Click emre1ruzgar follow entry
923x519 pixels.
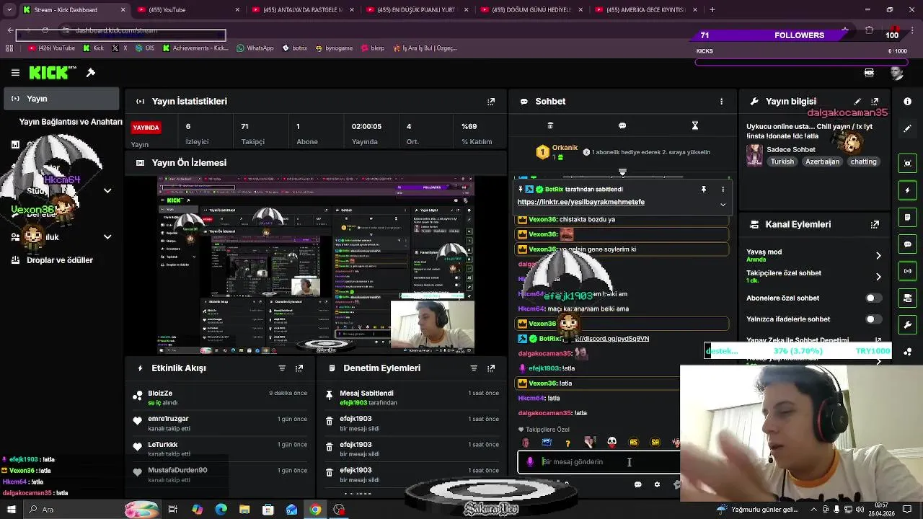(221, 423)
